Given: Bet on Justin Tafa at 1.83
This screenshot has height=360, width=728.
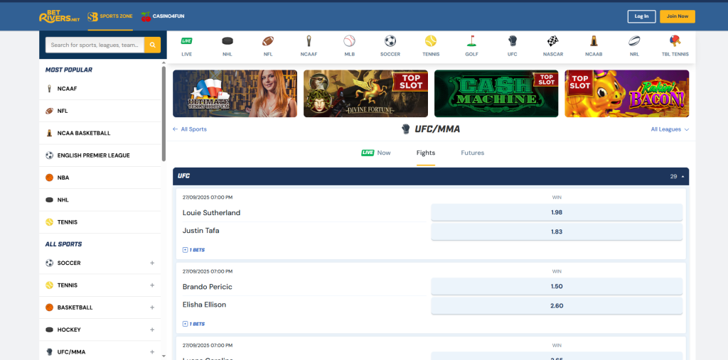Looking at the screenshot, I should coord(557,232).
